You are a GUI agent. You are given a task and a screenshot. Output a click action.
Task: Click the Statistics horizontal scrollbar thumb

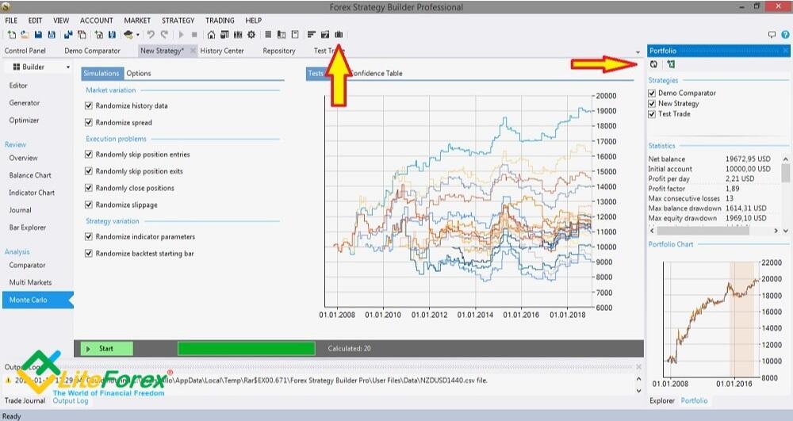click(x=703, y=231)
